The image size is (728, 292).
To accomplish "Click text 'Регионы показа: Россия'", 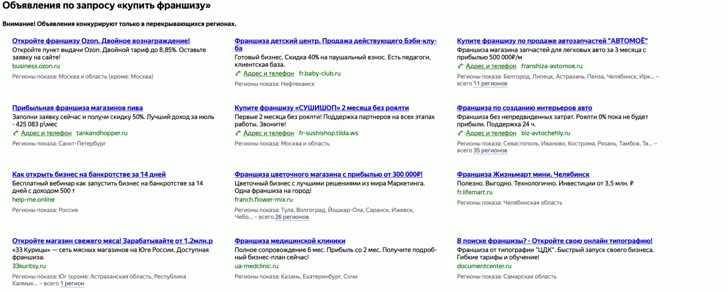I will point(45,210).
